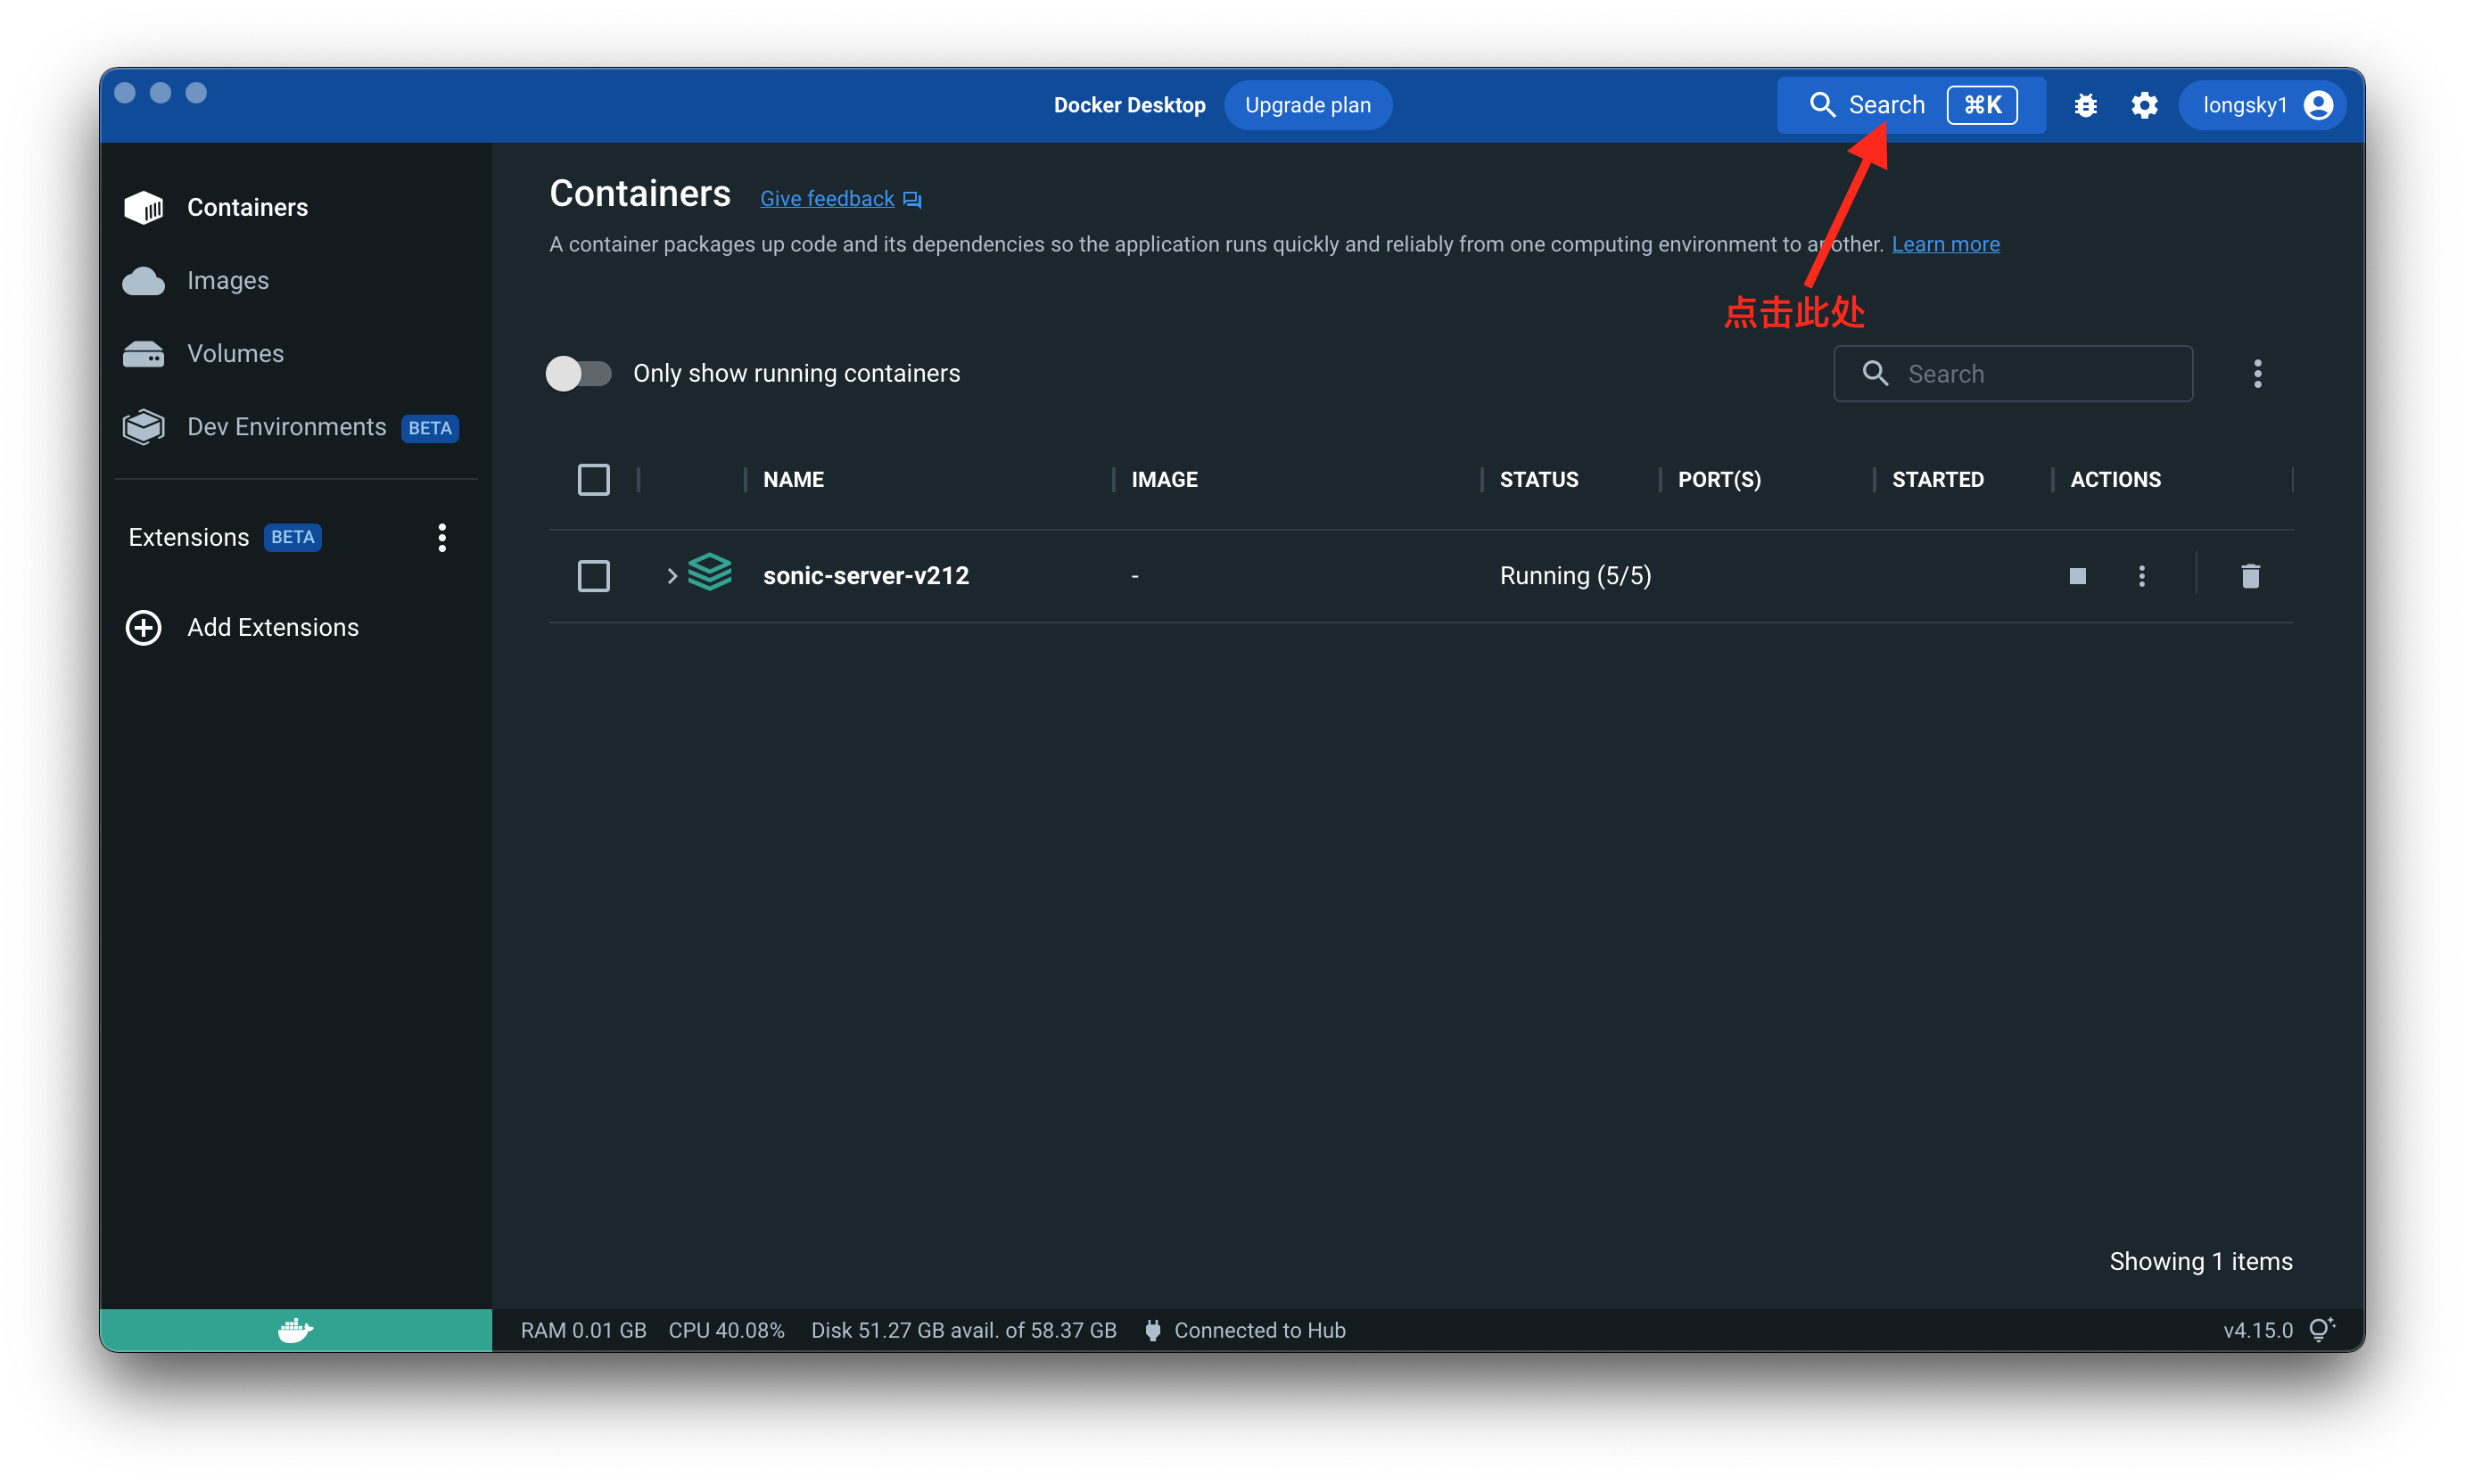Open the Containers sidebar section
Image resolution: width=2465 pixels, height=1484 pixels.
coord(295,207)
